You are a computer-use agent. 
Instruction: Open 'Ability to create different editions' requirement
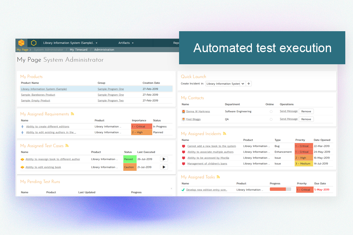click(48, 127)
